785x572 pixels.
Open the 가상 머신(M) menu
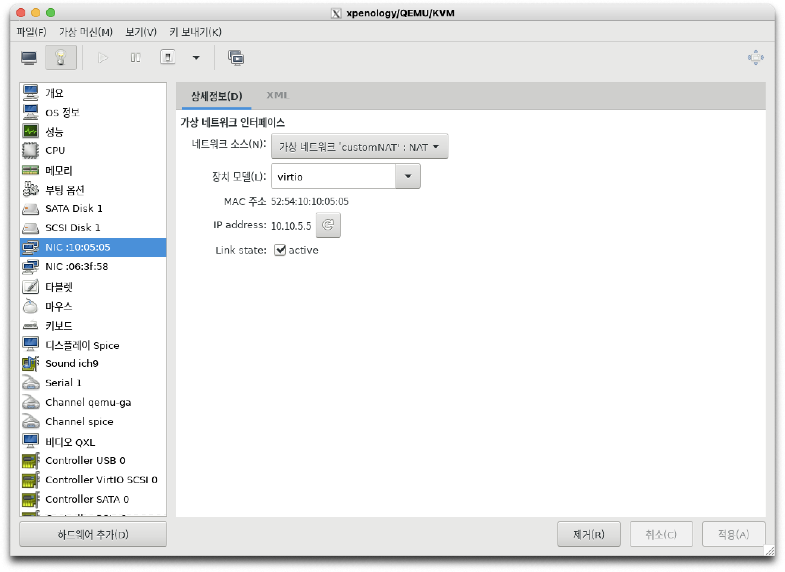pos(86,32)
